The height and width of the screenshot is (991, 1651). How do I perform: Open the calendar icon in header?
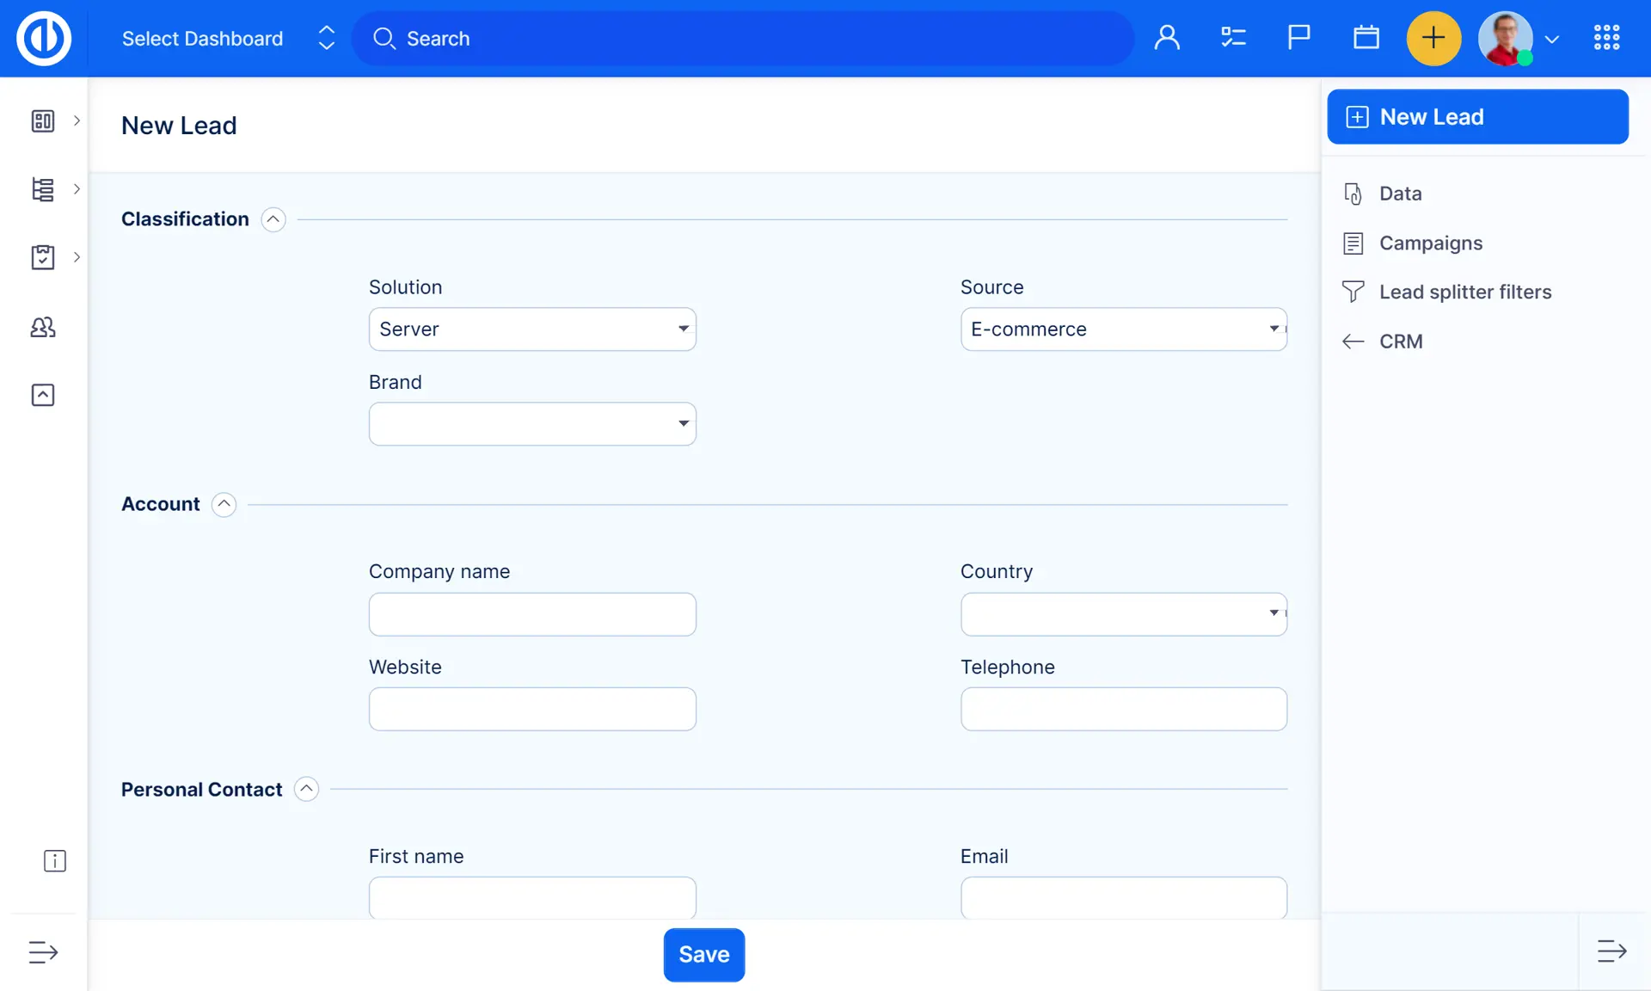tap(1366, 38)
